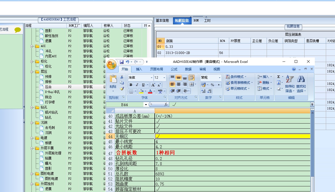Viewport: 335px width, 192px height.
Task: Click the borders icon in 字体 group
Action: (x=131, y=91)
